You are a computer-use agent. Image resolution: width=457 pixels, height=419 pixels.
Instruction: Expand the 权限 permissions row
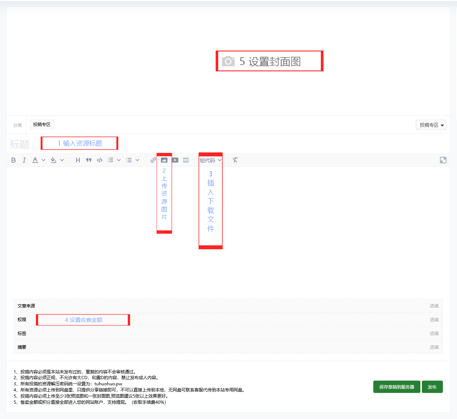point(434,319)
